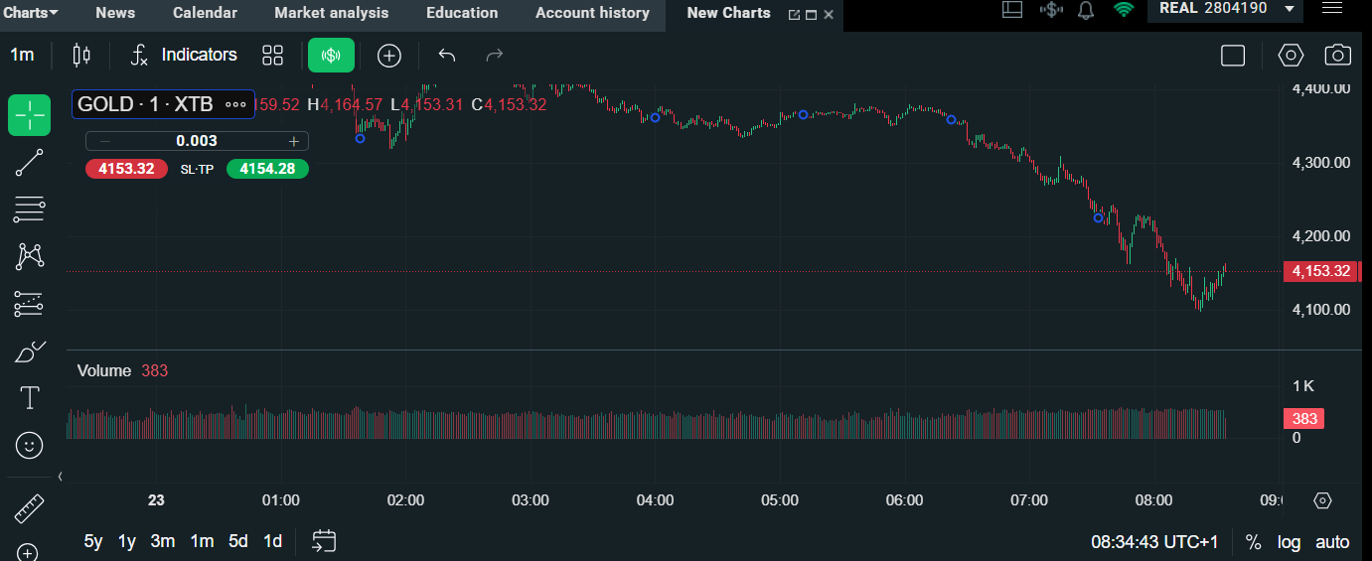Click the red 4153.32 sell button
Screen dimensions: 1372x561
click(126, 169)
